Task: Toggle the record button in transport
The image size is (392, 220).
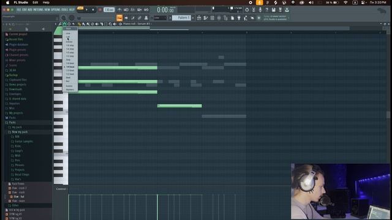Action: [100, 10]
